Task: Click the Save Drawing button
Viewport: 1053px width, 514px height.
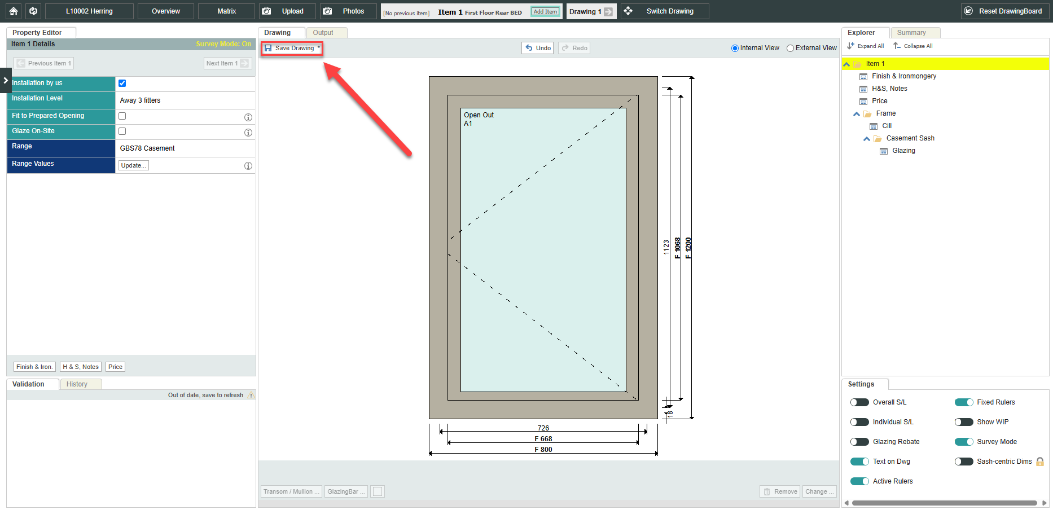Action: [x=292, y=49]
